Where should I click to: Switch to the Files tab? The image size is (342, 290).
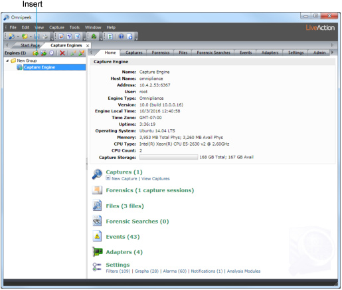(183, 53)
